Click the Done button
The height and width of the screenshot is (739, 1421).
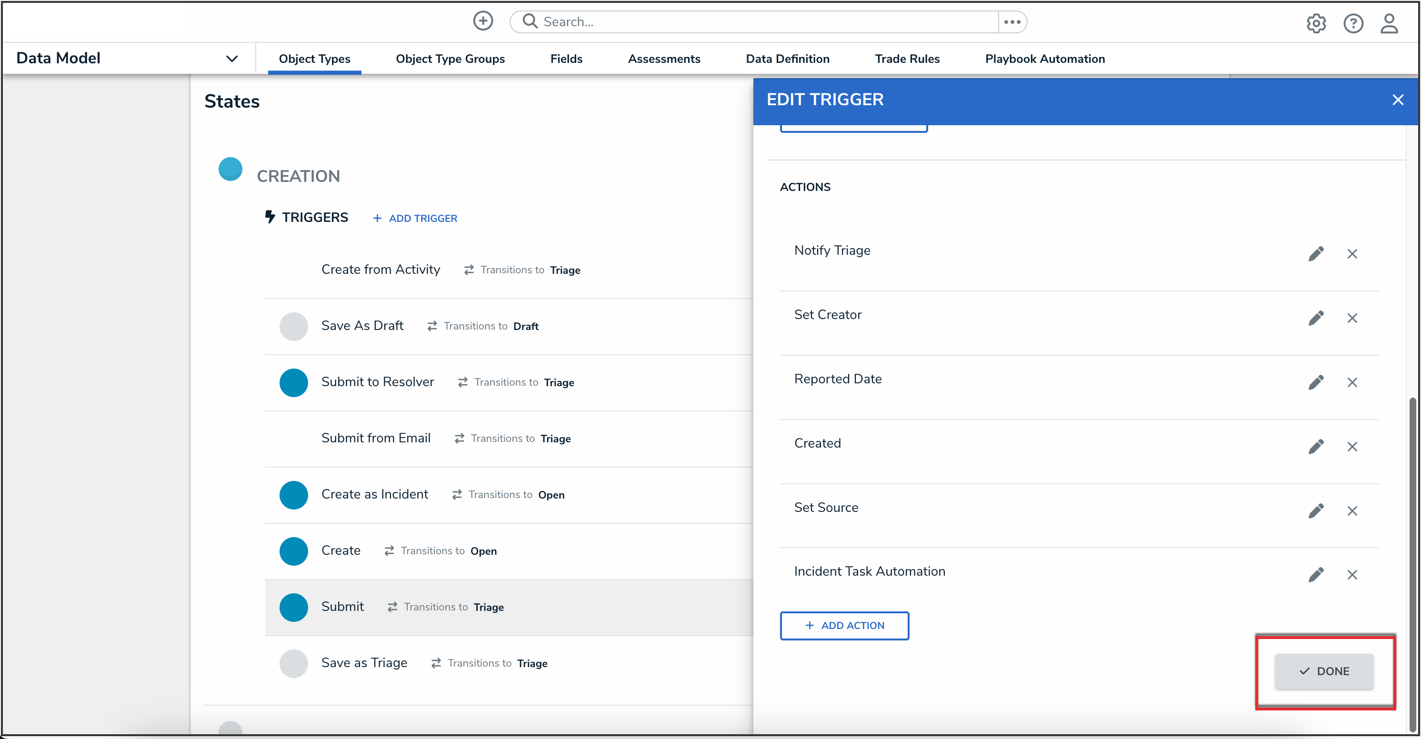click(x=1323, y=670)
